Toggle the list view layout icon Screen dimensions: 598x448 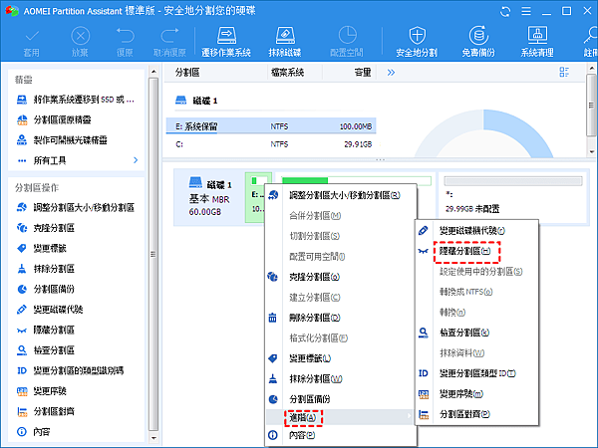coord(564,72)
